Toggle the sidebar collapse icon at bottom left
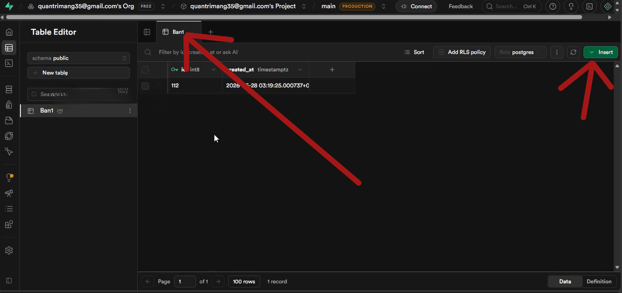The height and width of the screenshot is (293, 622). [x=9, y=281]
